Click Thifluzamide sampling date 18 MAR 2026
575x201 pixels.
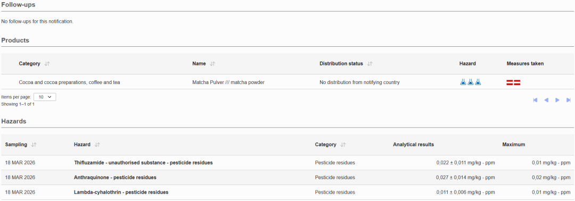[x=20, y=163]
